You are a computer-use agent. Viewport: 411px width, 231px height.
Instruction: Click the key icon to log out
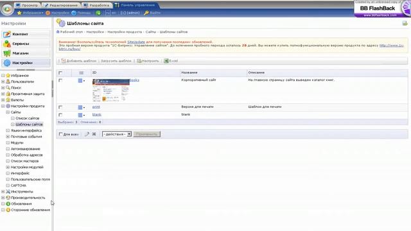[146, 13]
